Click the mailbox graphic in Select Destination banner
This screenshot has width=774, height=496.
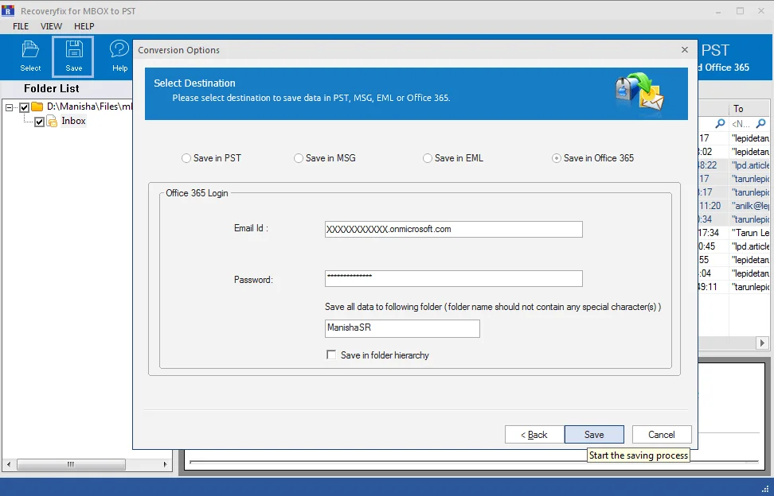(639, 91)
